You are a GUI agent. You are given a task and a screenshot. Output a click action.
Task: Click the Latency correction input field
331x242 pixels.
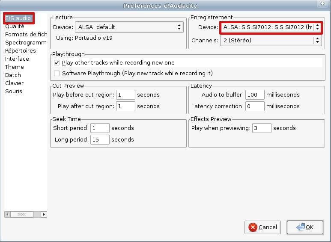click(x=255, y=106)
